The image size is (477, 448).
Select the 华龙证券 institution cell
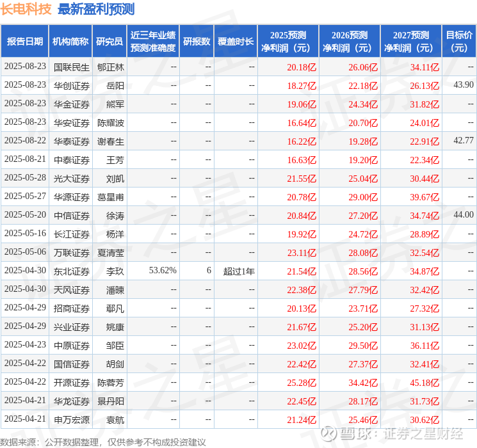(72, 401)
